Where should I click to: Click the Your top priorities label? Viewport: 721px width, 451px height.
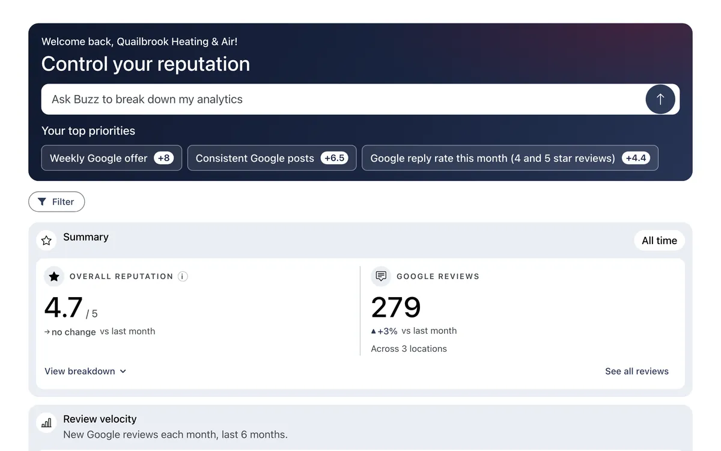click(88, 131)
